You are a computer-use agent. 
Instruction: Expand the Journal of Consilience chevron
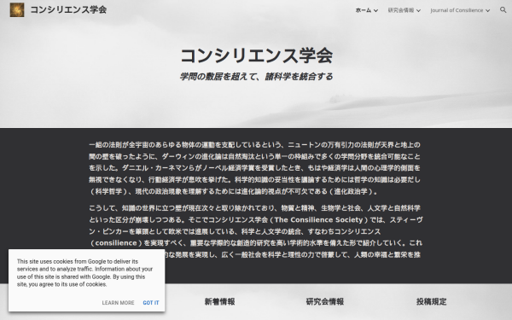487,10
